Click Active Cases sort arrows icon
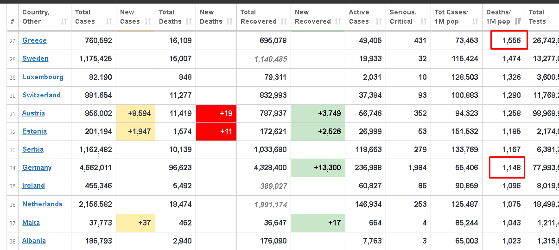559x250 pixels. coord(379,21)
